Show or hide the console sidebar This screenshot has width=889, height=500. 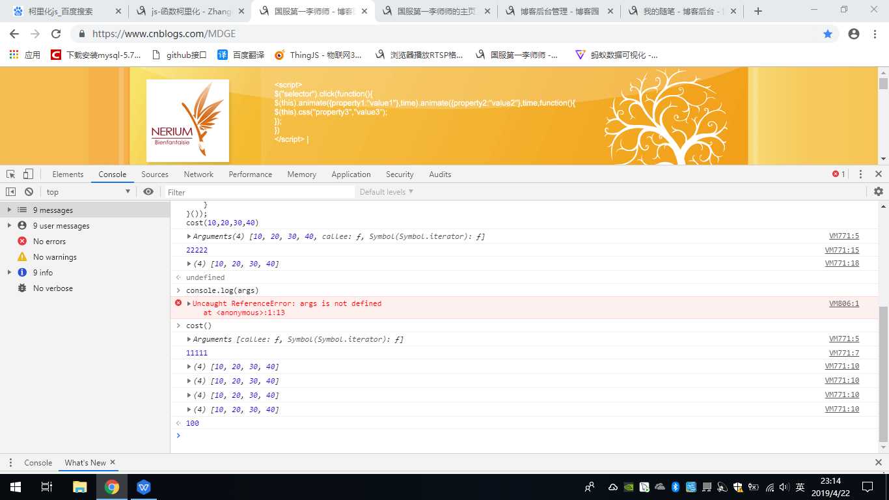(10, 191)
